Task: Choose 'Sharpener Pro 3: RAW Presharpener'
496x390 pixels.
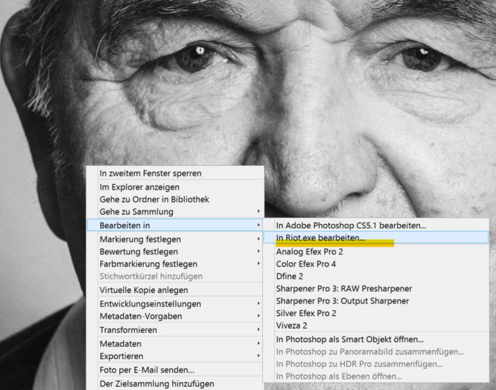Action: 376,288
